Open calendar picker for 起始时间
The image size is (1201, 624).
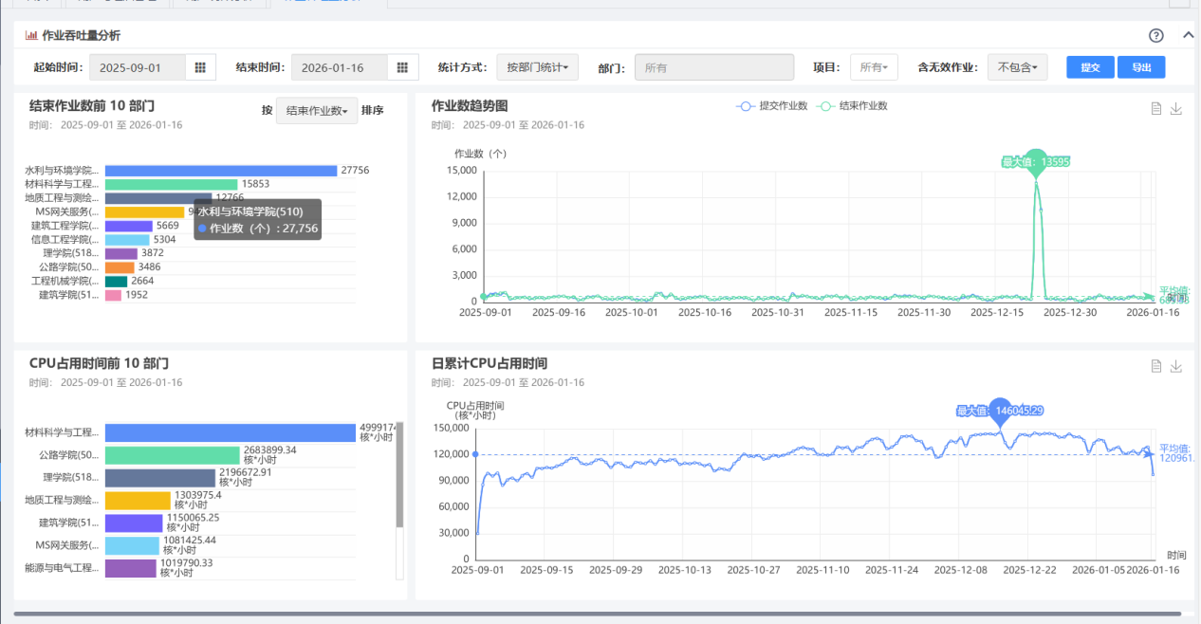click(x=200, y=67)
